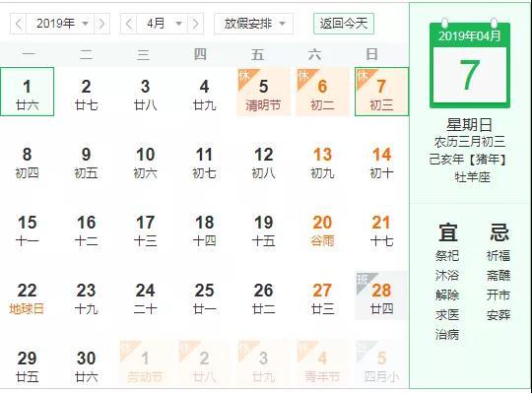
Task: Select May 1 劳动节 faded date
Action: point(145,365)
